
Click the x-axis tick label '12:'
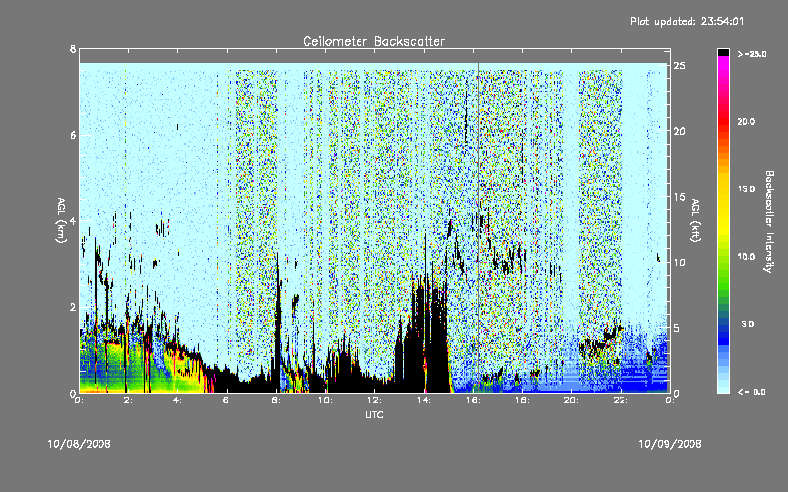374,400
